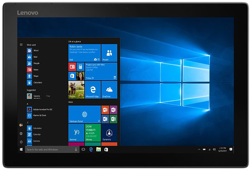Click the Work group header
The image size is (251, 171).
coord(70,102)
